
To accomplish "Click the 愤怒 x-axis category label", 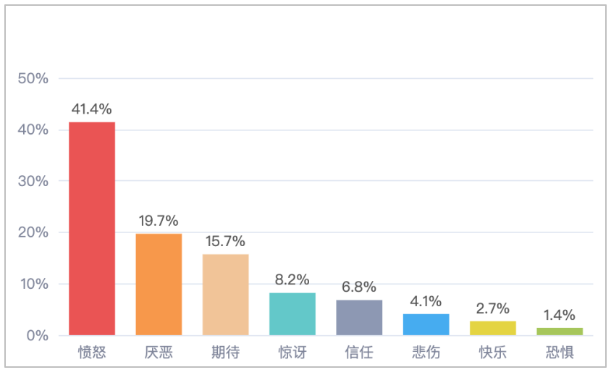I will [x=92, y=353].
